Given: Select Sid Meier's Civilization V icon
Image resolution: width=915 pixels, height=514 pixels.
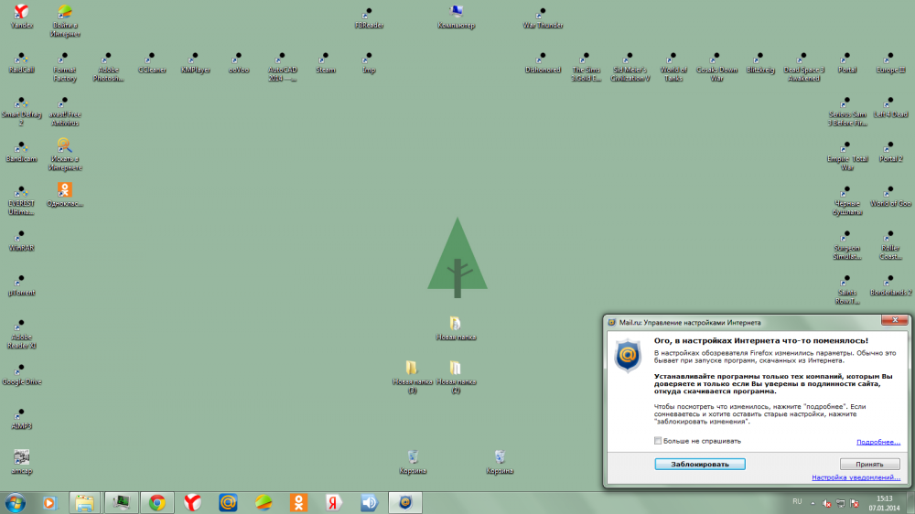Looking at the screenshot, I should click(x=630, y=67).
